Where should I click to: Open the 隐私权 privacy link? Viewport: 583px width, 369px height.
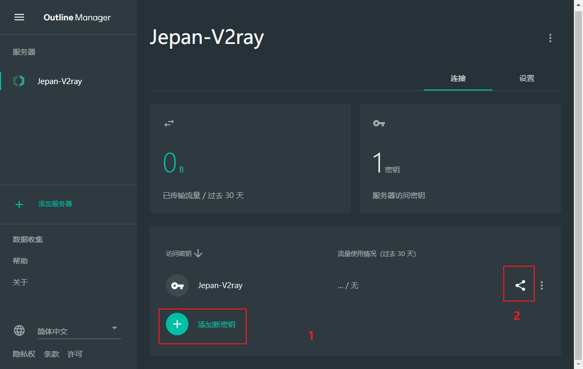click(24, 354)
